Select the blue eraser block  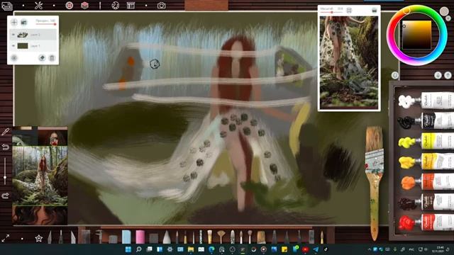pyautogui.click(x=126, y=237)
